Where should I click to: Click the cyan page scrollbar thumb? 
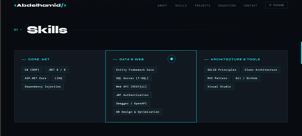(301, 53)
